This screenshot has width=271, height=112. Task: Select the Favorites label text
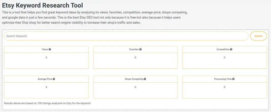coord(134,49)
